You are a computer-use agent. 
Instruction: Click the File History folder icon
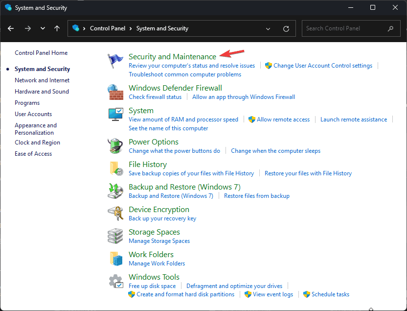pos(116,168)
